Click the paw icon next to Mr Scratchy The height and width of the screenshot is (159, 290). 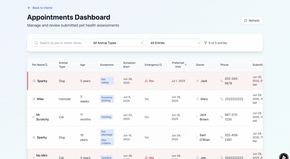coord(33,117)
